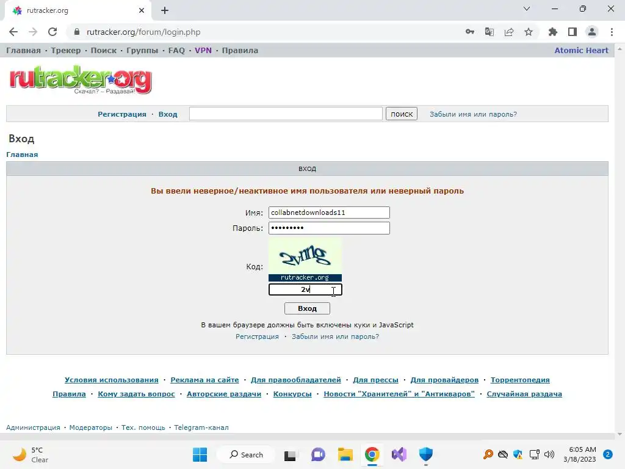Go back with the browser back arrow
Image resolution: width=625 pixels, height=469 pixels.
click(x=13, y=32)
